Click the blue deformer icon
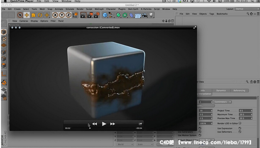The image size is (260, 148). click(x=131, y=15)
